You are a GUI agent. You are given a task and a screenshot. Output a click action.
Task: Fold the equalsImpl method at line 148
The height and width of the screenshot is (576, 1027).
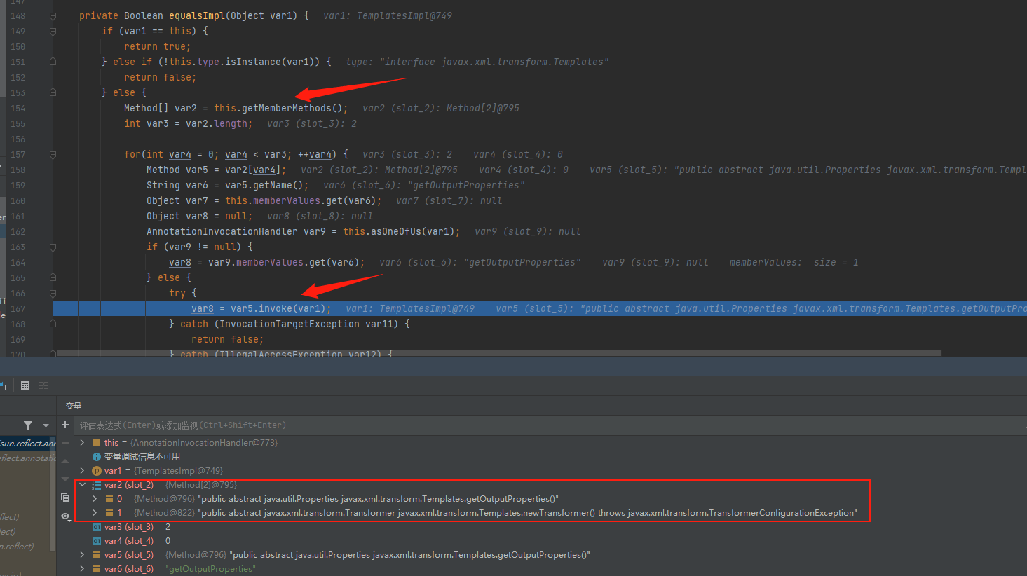point(53,15)
